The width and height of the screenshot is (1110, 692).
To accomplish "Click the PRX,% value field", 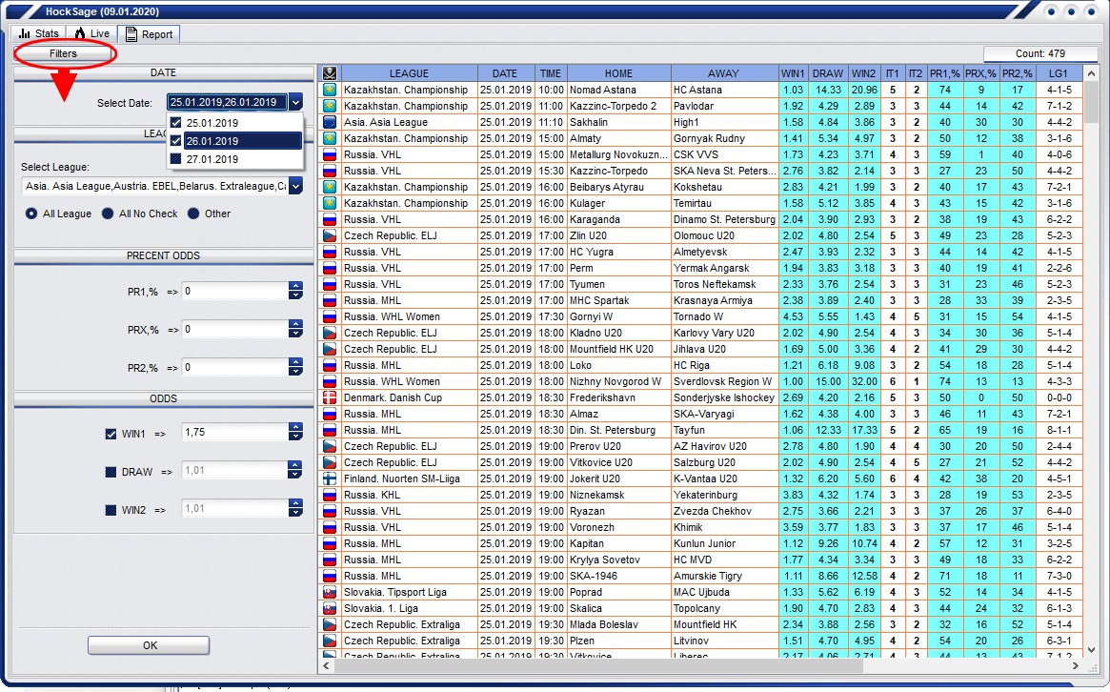I will coord(235,330).
